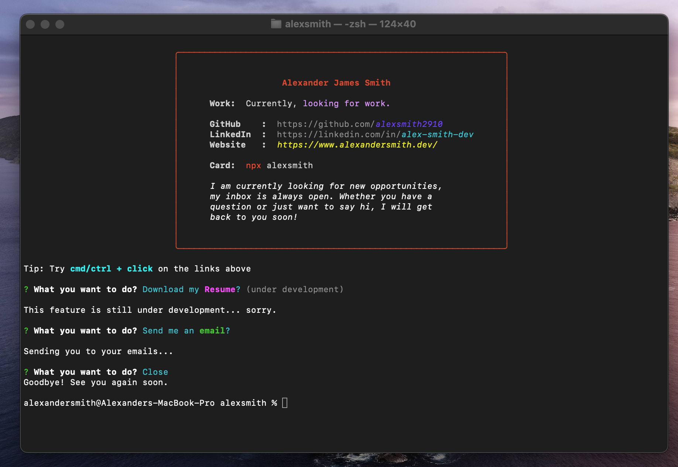Click the Alexander James Smith heading
The image size is (678, 467).
click(x=336, y=83)
